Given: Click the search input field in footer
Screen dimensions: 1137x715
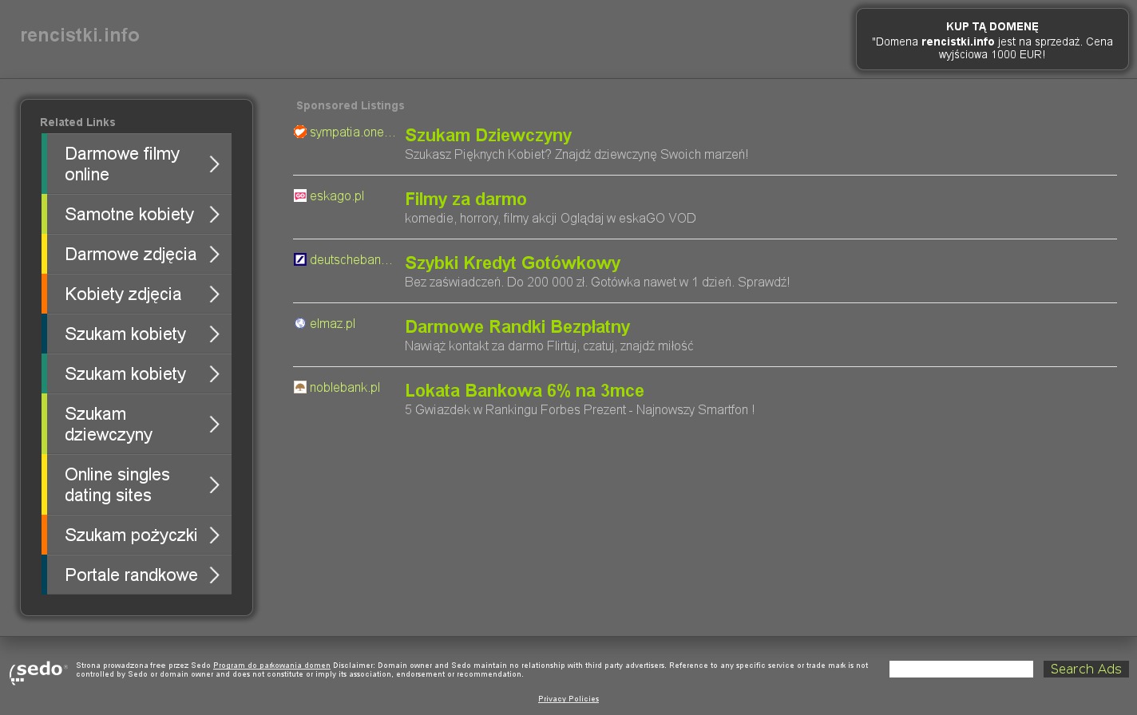Looking at the screenshot, I should click(x=961, y=670).
